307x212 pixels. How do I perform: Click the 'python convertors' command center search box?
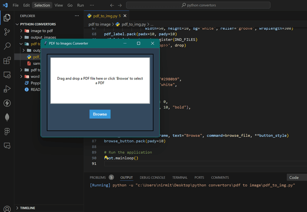pos(198,5)
